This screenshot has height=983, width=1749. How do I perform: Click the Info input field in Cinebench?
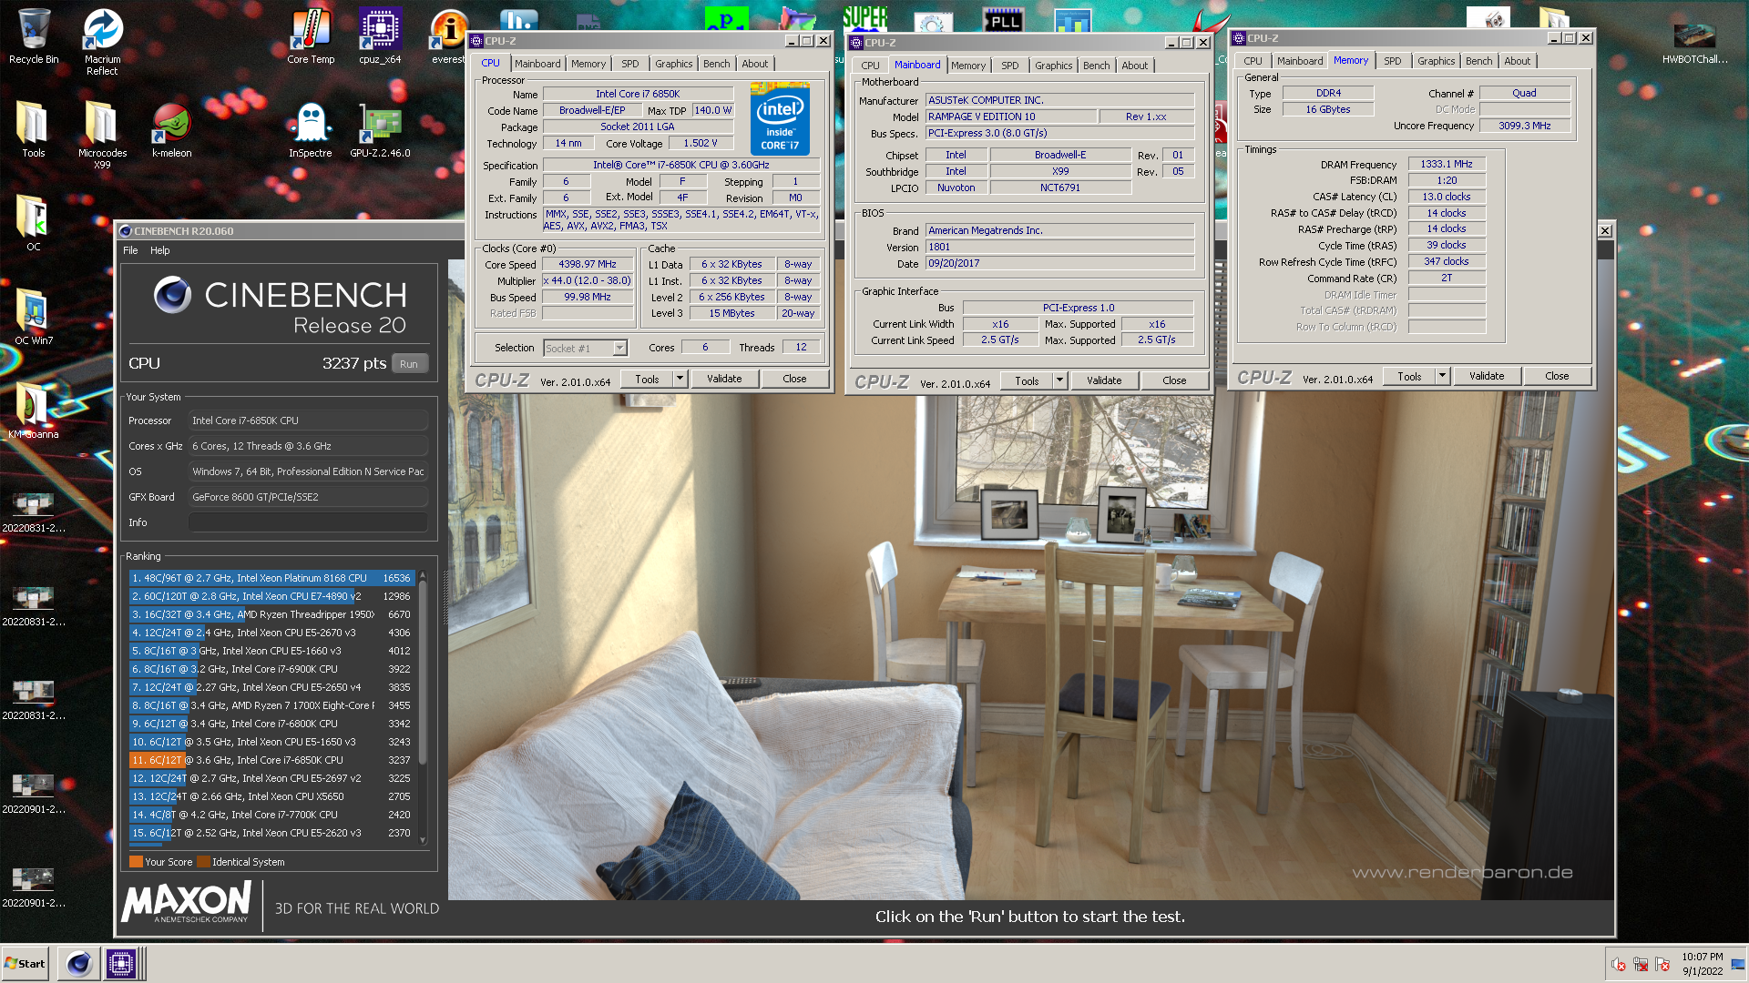308,522
